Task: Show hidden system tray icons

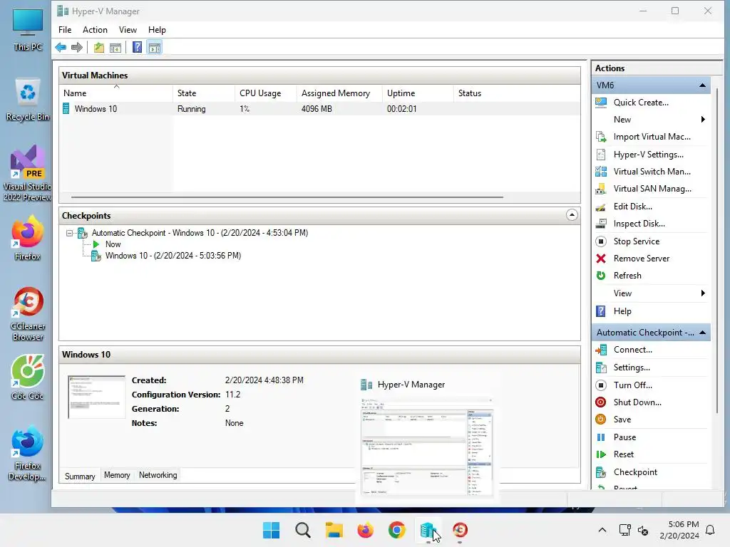Action: click(x=602, y=530)
